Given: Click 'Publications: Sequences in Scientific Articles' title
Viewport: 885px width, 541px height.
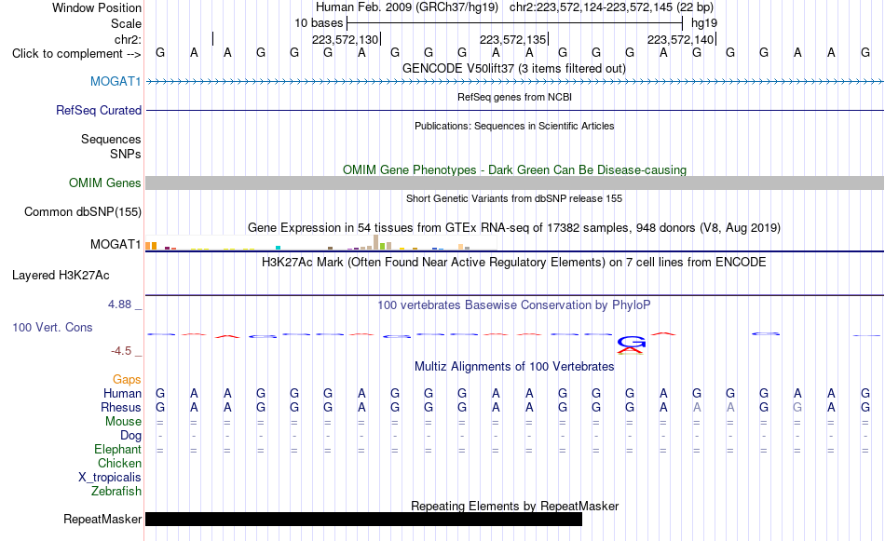Looking at the screenshot, I should coord(514,126).
